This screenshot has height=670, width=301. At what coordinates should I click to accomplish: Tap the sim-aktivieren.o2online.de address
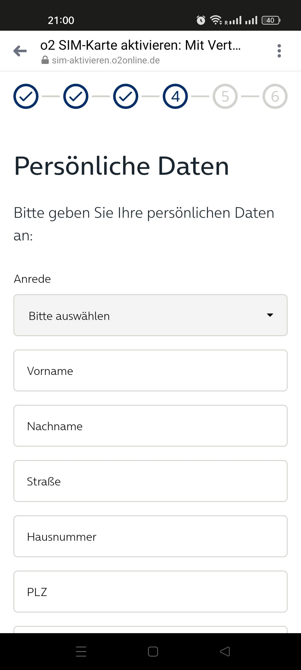click(x=106, y=60)
